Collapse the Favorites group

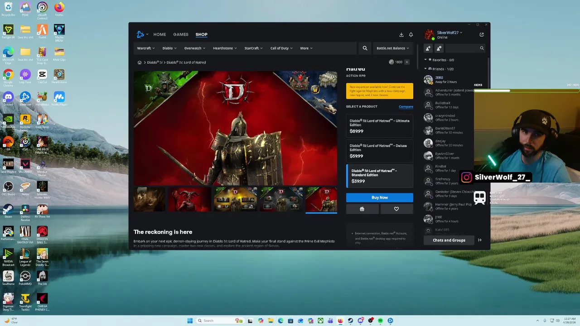click(425, 60)
